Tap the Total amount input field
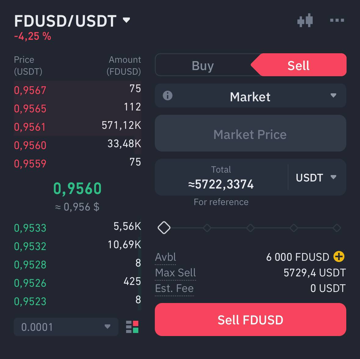 (x=221, y=178)
